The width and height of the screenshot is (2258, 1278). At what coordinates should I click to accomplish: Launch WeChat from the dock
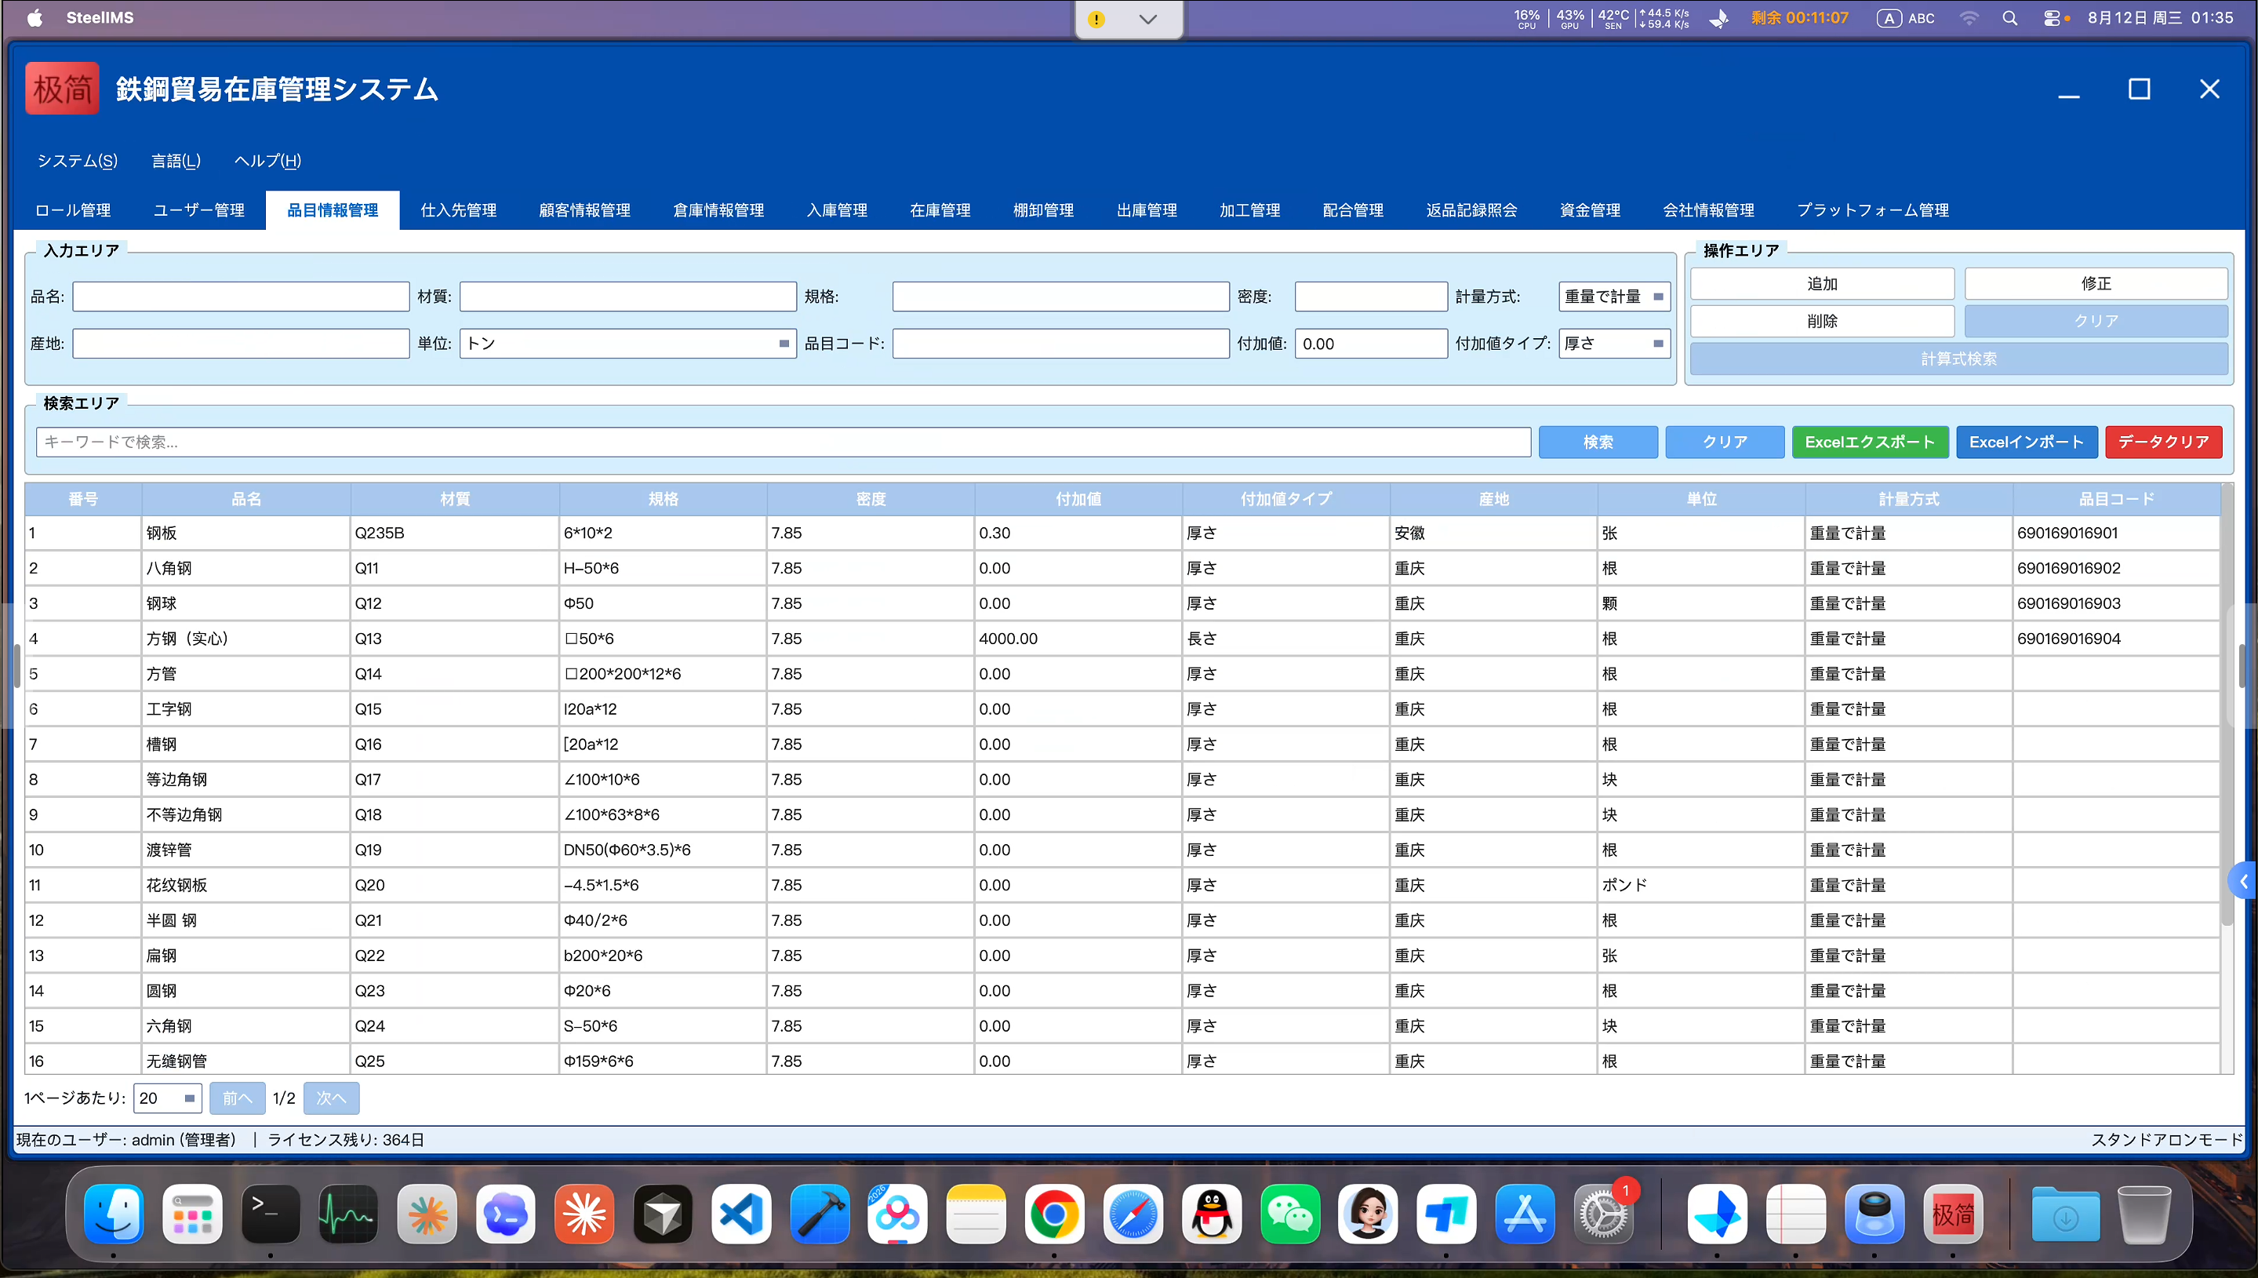point(1290,1214)
